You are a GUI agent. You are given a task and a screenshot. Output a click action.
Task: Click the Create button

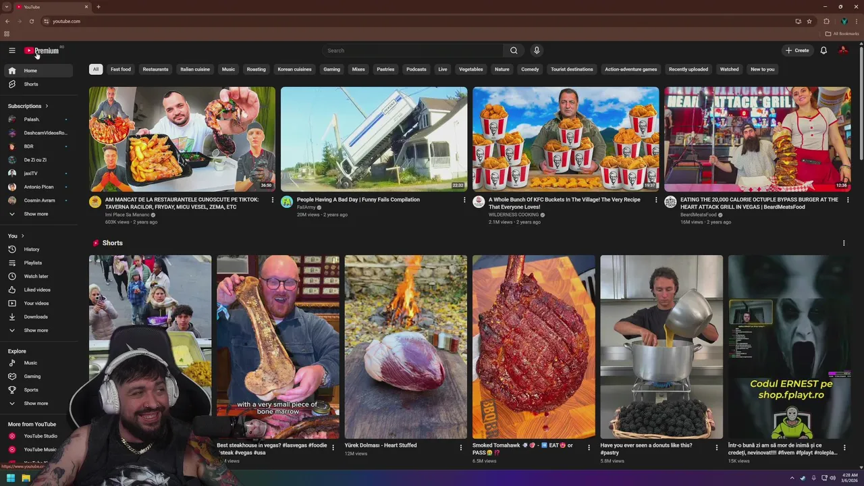pos(797,51)
